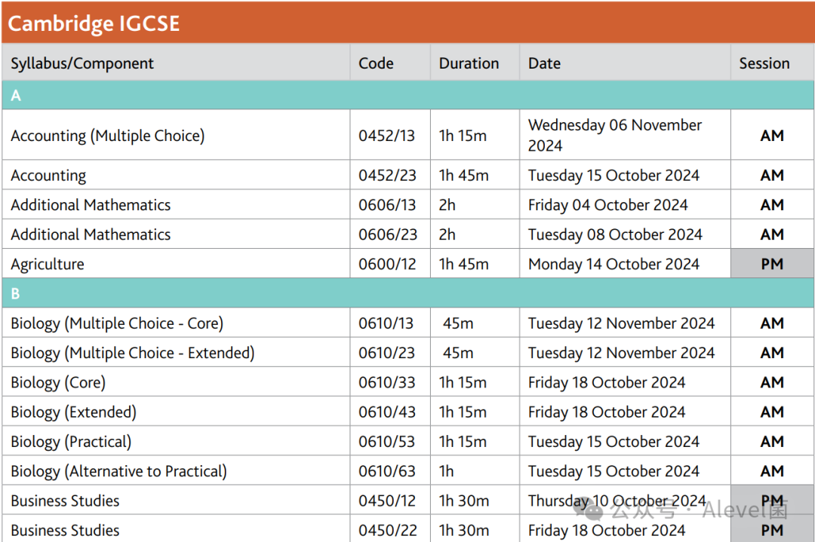This screenshot has height=542, width=815.
Task: Click code 0452/13
Action: coord(386,136)
